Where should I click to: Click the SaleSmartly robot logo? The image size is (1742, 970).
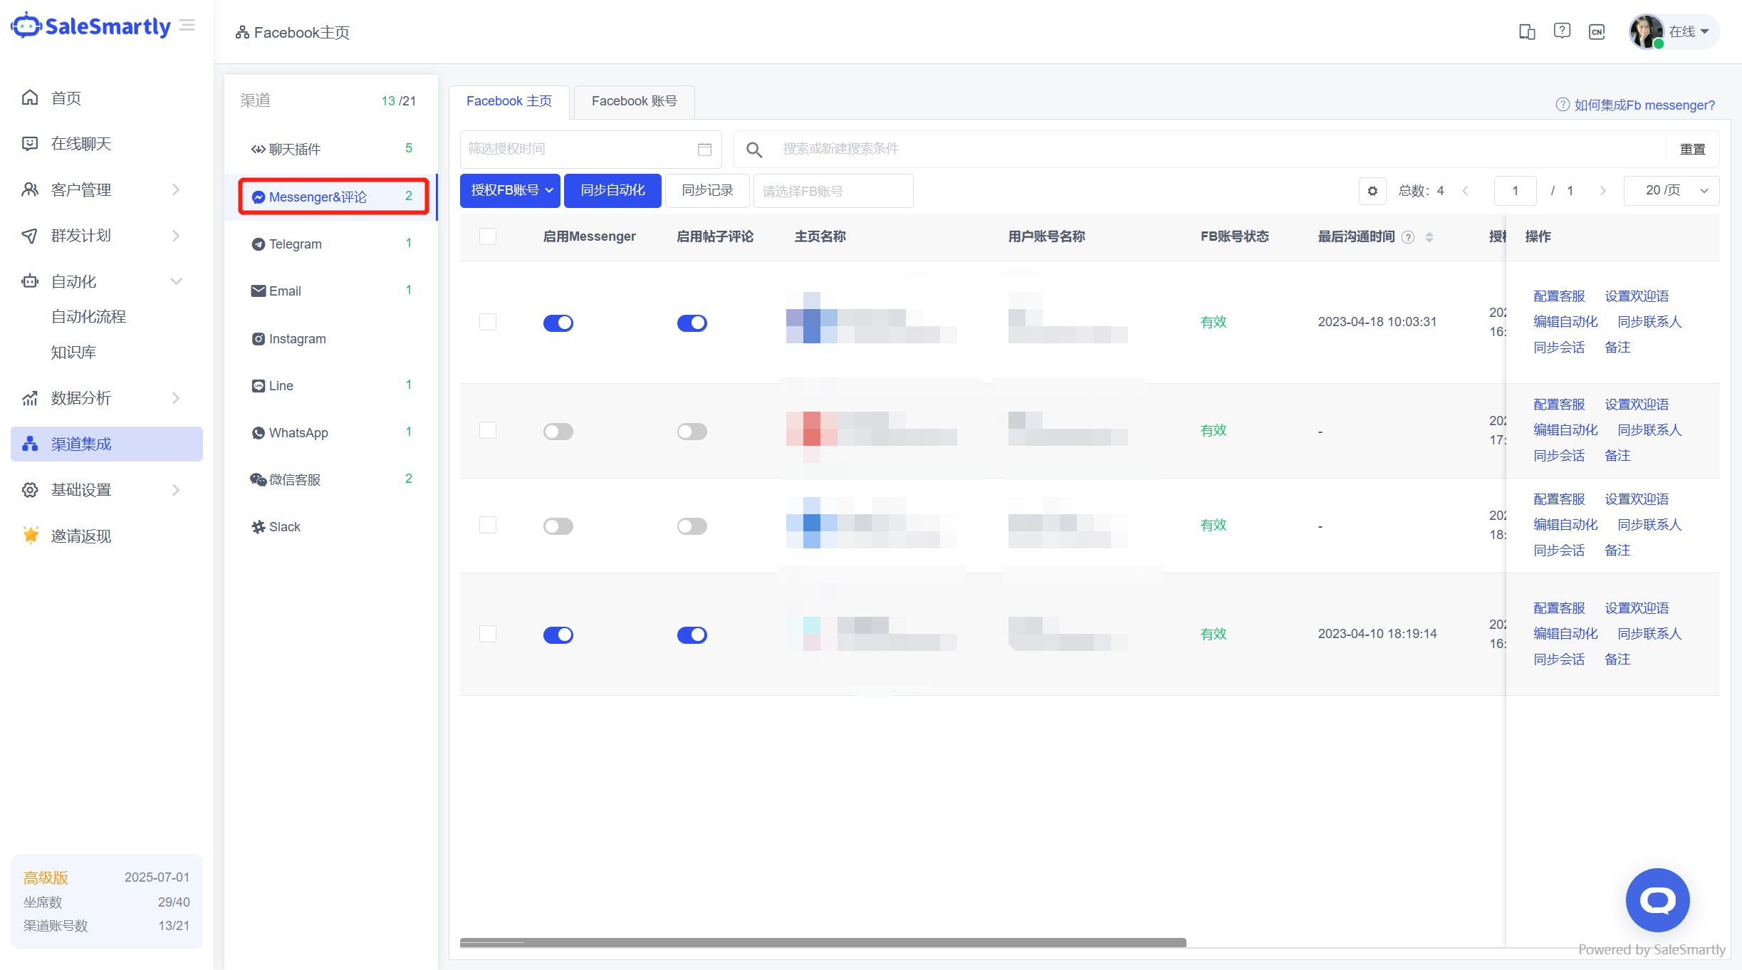[x=26, y=26]
